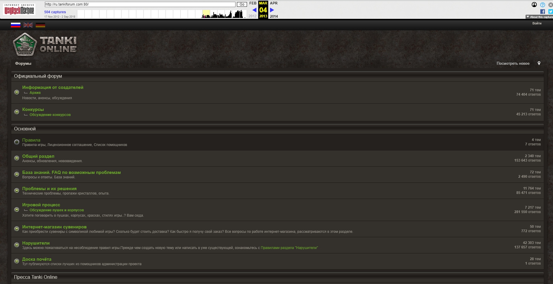This screenshot has width=553, height=284.
Task: Open the Конкурсы forum
Action: (x=33, y=109)
